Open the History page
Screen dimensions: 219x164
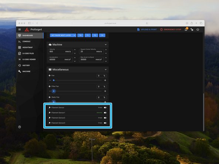[30, 65]
